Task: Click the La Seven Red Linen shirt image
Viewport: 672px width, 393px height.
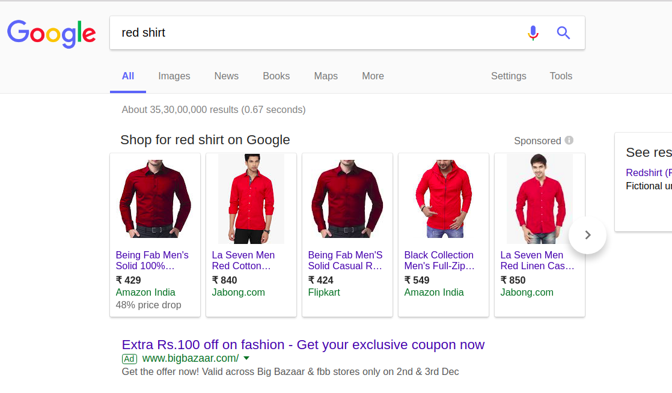Action: point(539,198)
